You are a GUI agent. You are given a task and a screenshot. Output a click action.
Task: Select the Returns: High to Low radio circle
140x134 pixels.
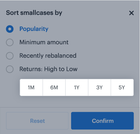tap(10, 69)
